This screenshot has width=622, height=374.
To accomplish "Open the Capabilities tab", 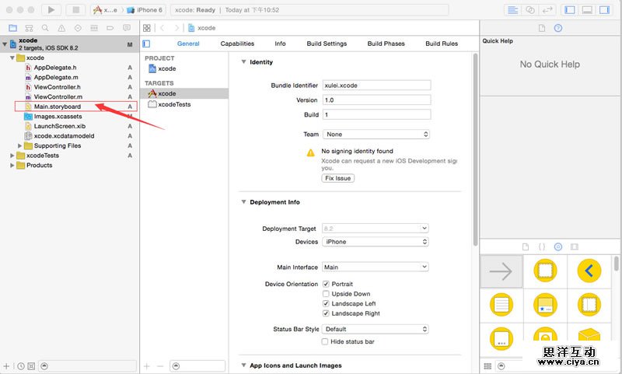I will (237, 44).
